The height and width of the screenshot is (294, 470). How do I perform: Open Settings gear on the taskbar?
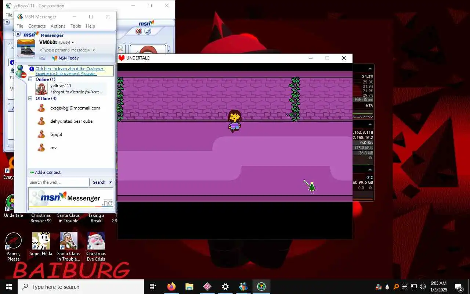point(225,287)
